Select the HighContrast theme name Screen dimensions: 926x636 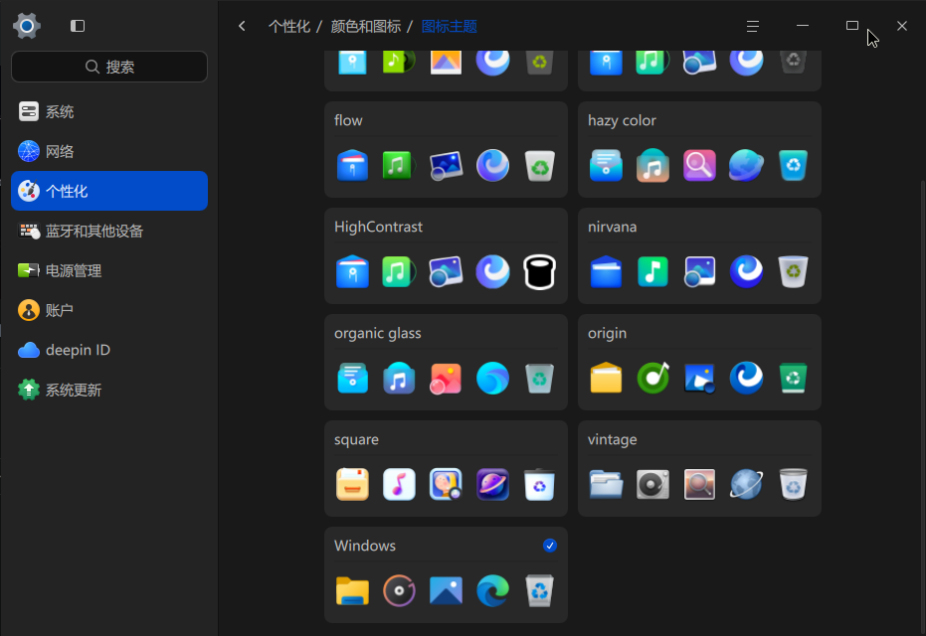pyautogui.click(x=379, y=227)
